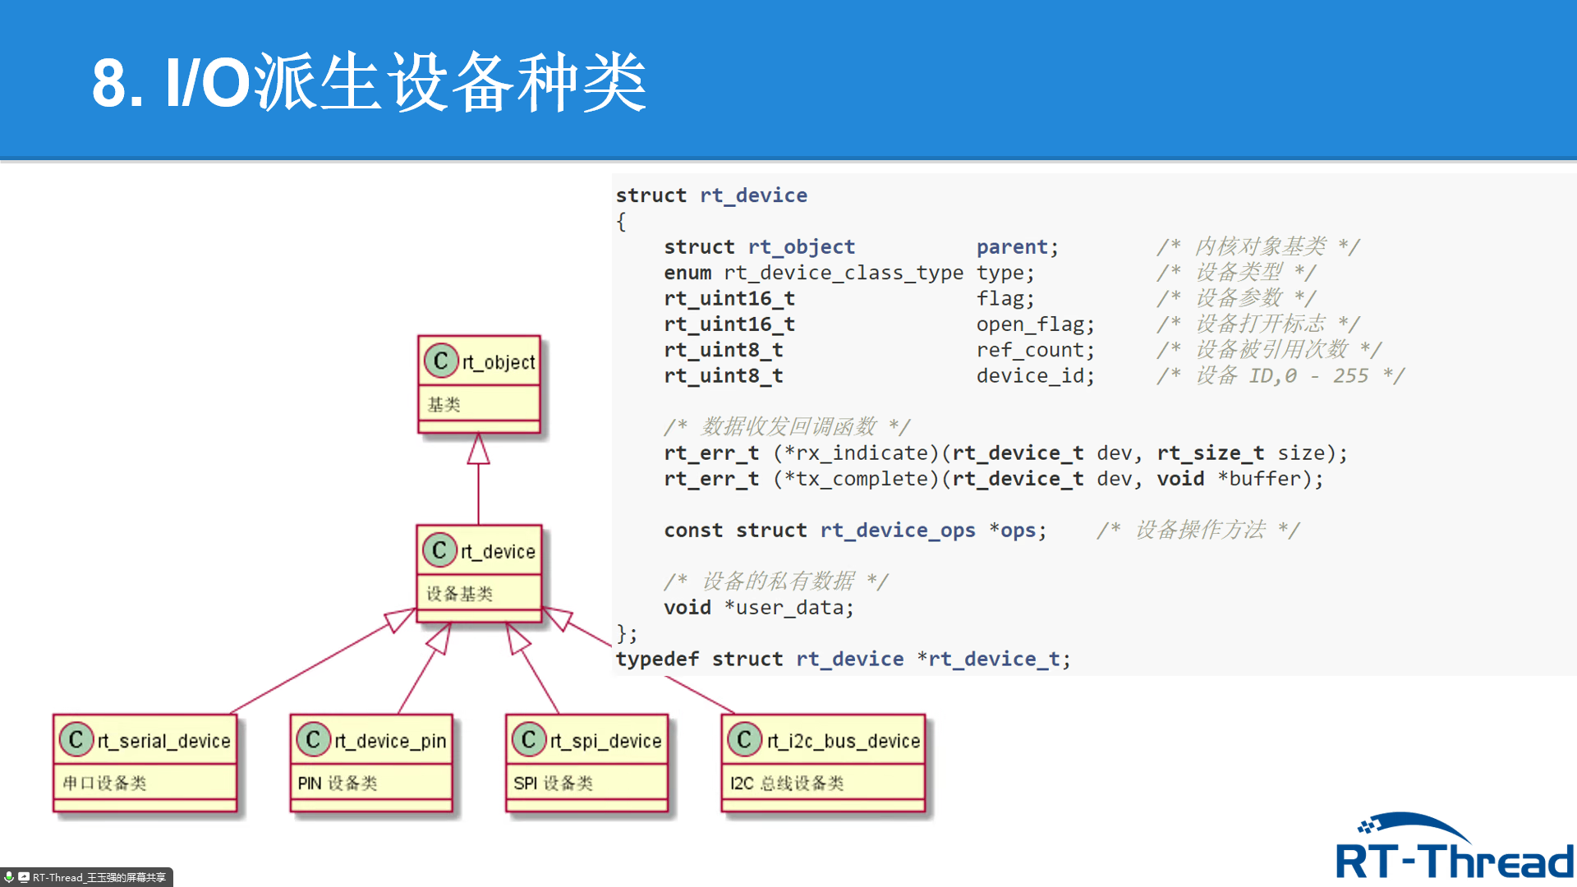
Task: Click the 'void *user_data;' line
Action: pyautogui.click(x=759, y=608)
